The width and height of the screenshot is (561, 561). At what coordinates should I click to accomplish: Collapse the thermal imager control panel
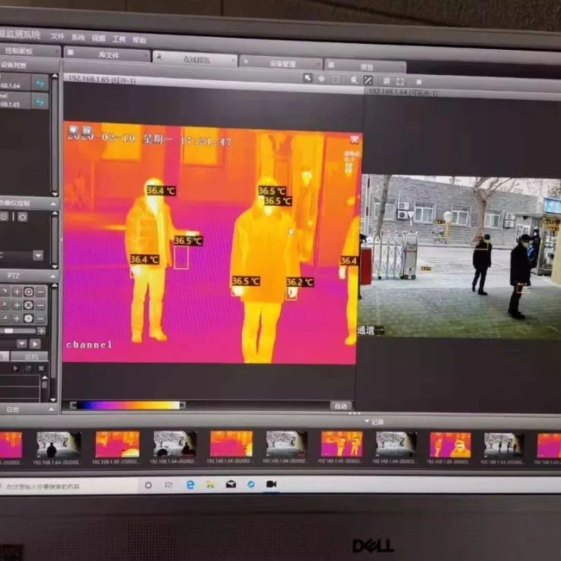click(53, 204)
